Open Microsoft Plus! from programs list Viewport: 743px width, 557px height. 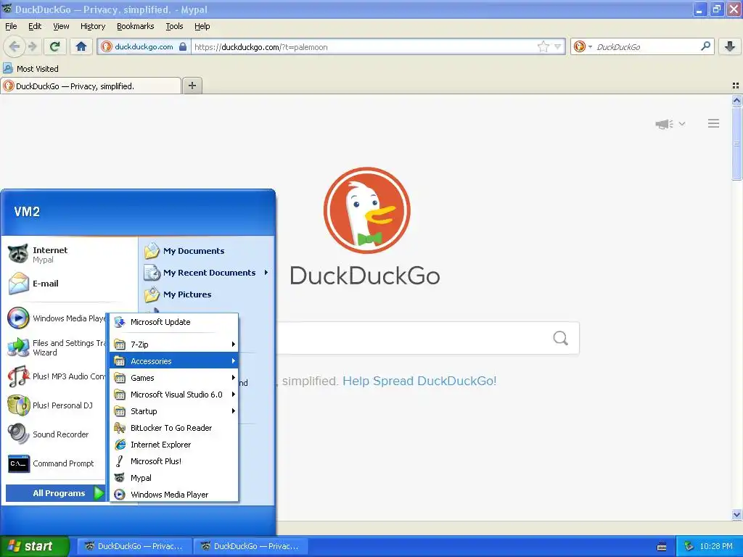(174, 461)
